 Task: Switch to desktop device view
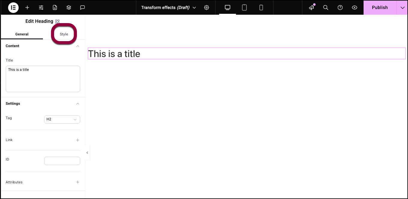(228, 8)
